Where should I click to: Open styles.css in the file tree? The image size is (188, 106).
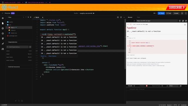point(14,33)
